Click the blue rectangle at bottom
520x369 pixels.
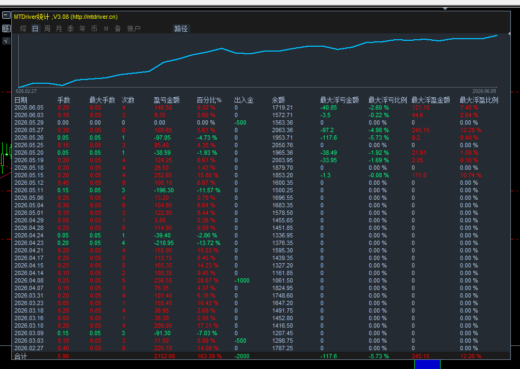click(x=428, y=364)
